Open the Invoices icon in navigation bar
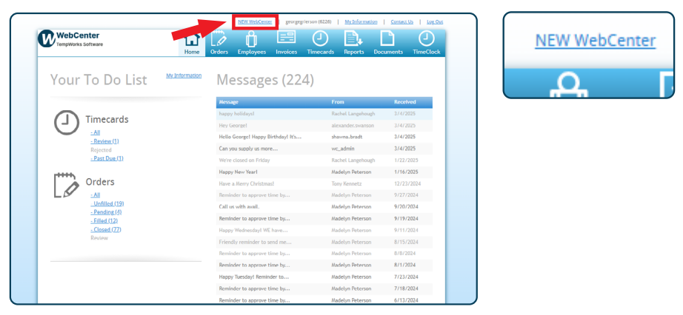The height and width of the screenshot is (315, 683). tap(286, 38)
